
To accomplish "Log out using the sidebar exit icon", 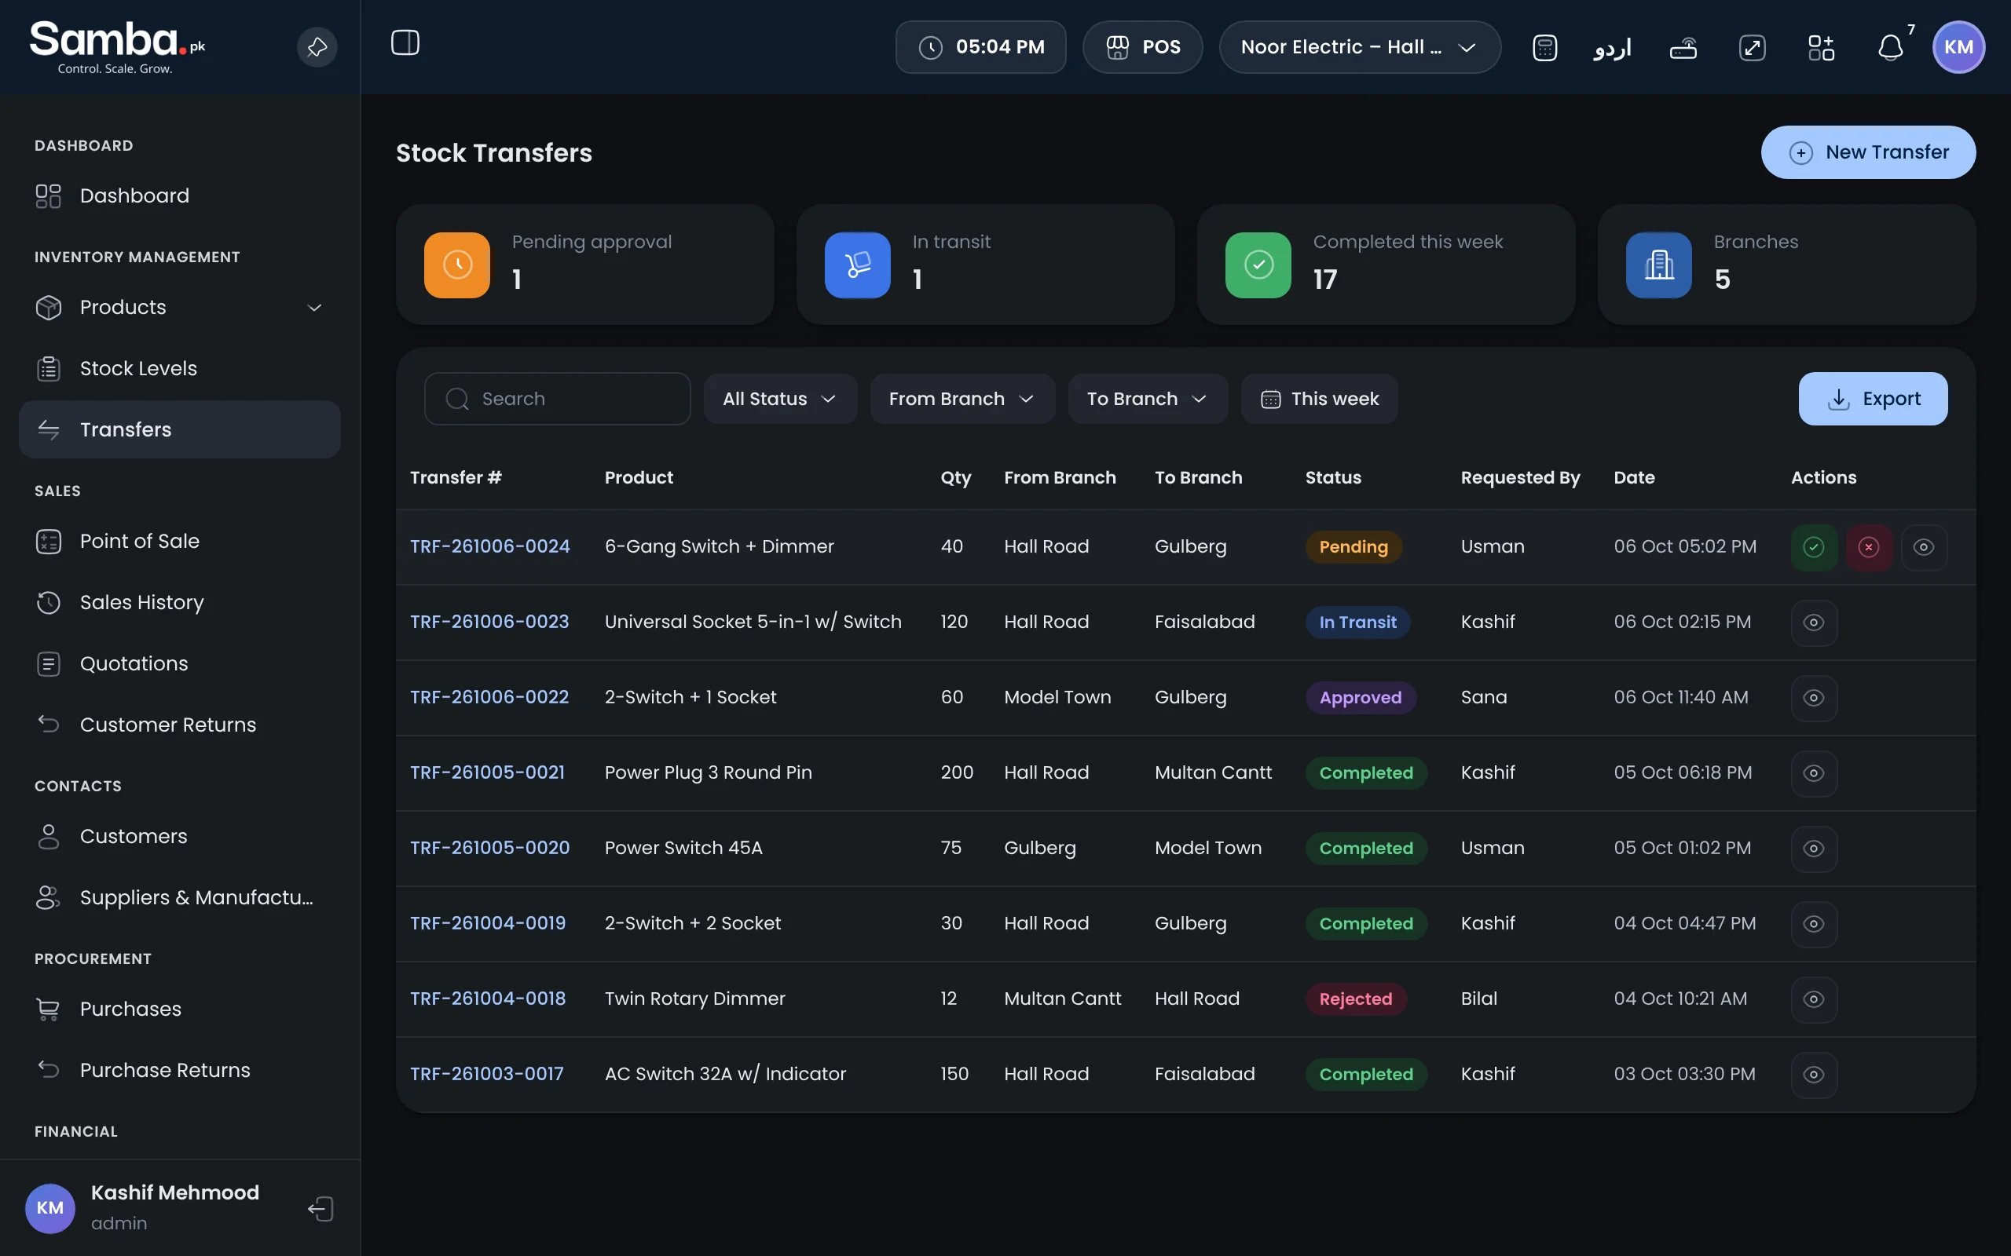I will coord(321,1209).
